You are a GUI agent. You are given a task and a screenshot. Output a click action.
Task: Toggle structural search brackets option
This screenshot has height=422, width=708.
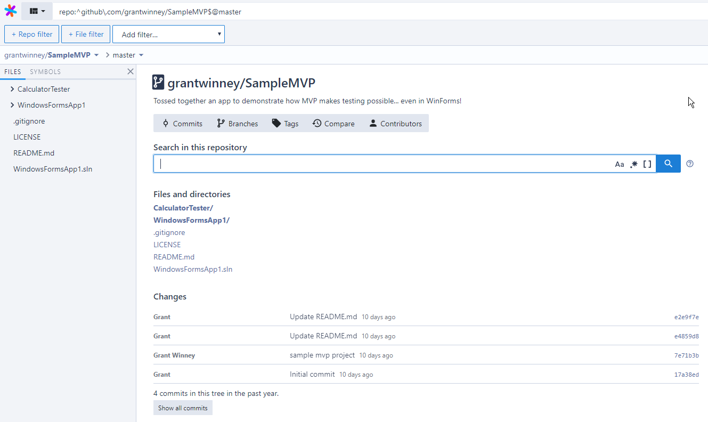pyautogui.click(x=647, y=165)
